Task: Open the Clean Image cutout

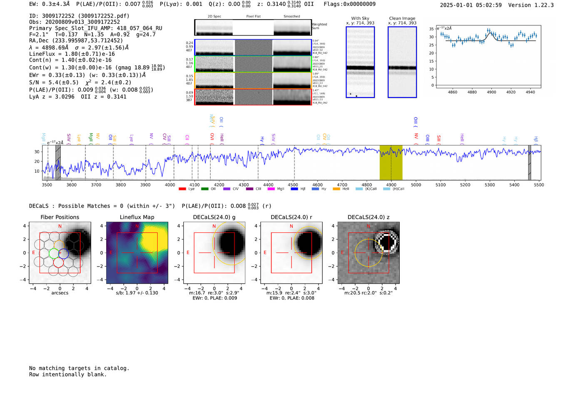Action: [x=402, y=62]
